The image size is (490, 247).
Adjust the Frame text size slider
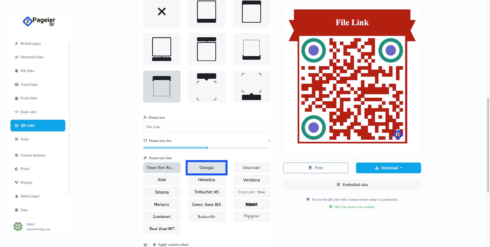click(206, 148)
